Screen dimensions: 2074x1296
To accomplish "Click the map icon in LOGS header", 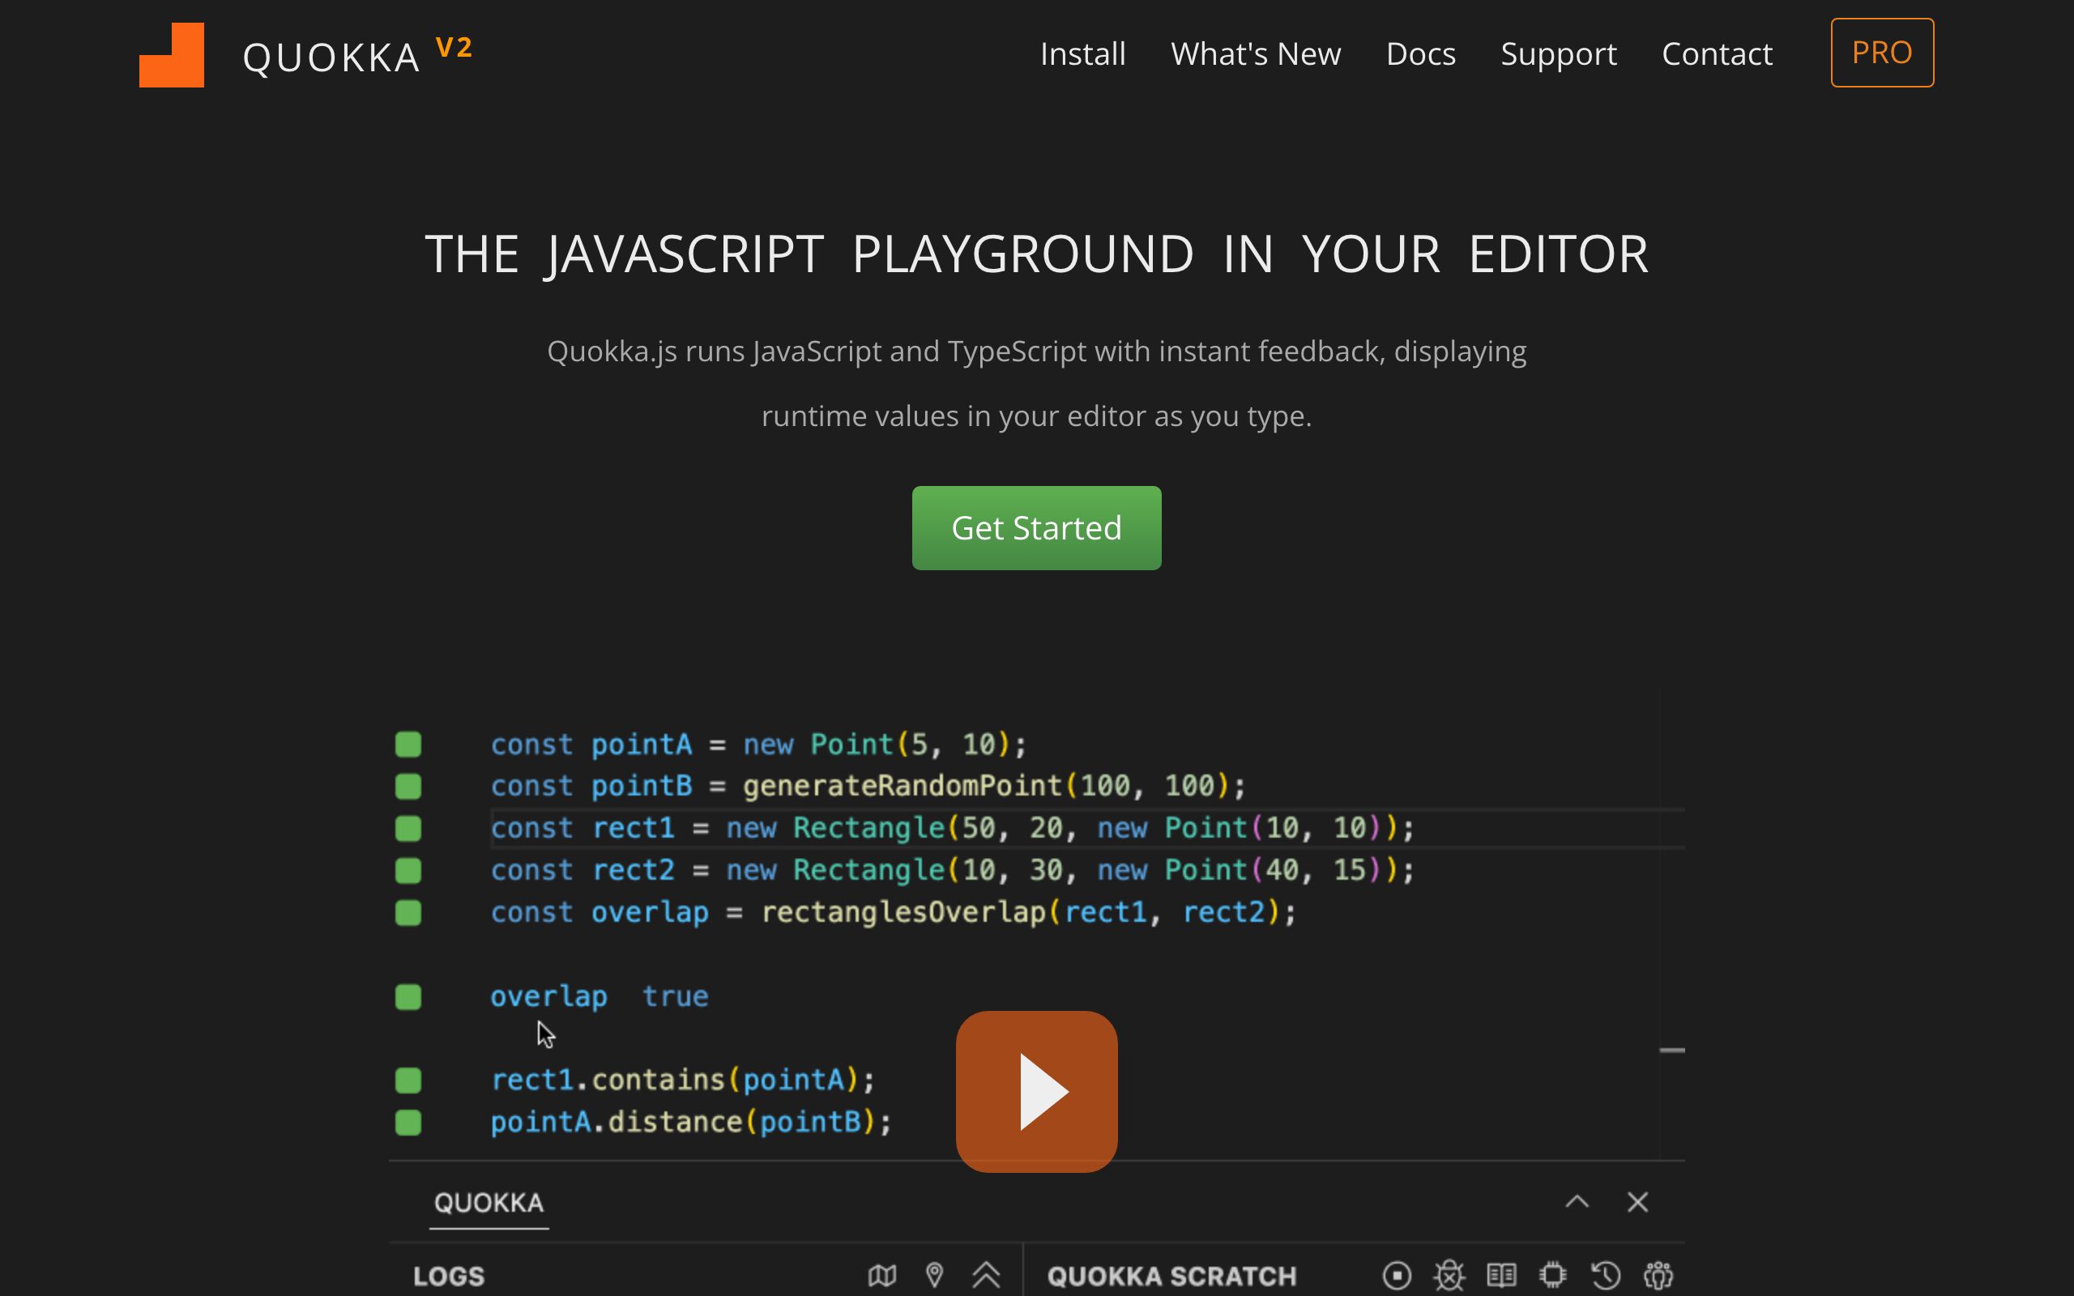I will point(882,1276).
